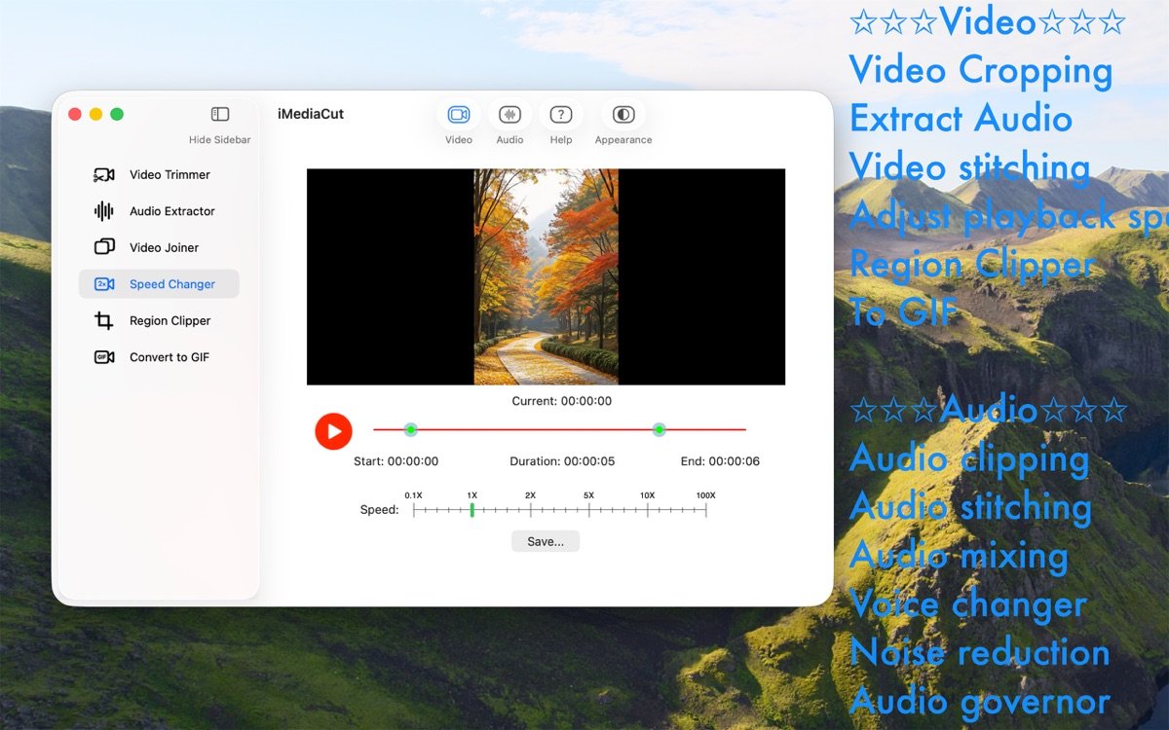This screenshot has width=1169, height=730.
Task: Open the Convert to GIF tool
Action: click(169, 357)
